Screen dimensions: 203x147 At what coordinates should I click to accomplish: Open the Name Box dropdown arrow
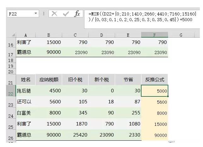coord(36,13)
